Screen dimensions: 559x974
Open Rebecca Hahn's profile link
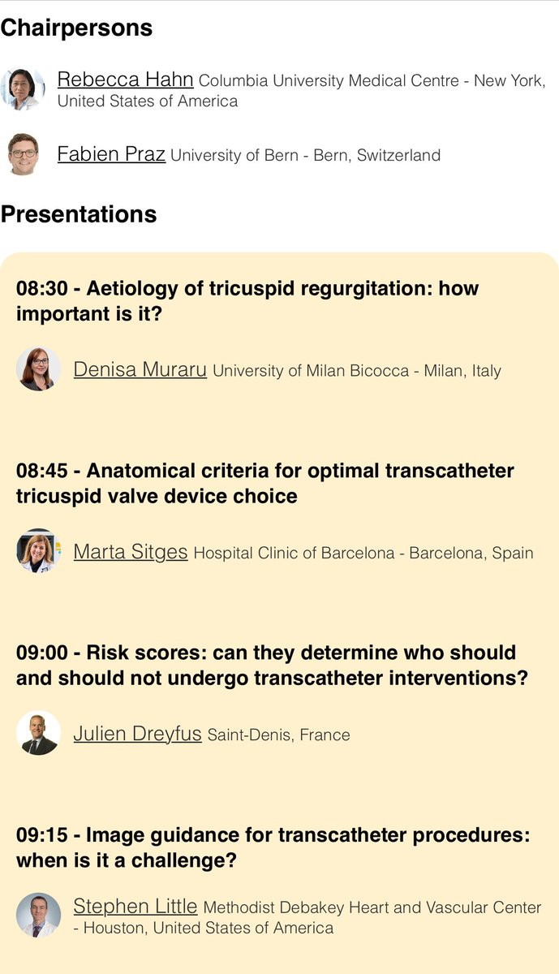tap(125, 80)
